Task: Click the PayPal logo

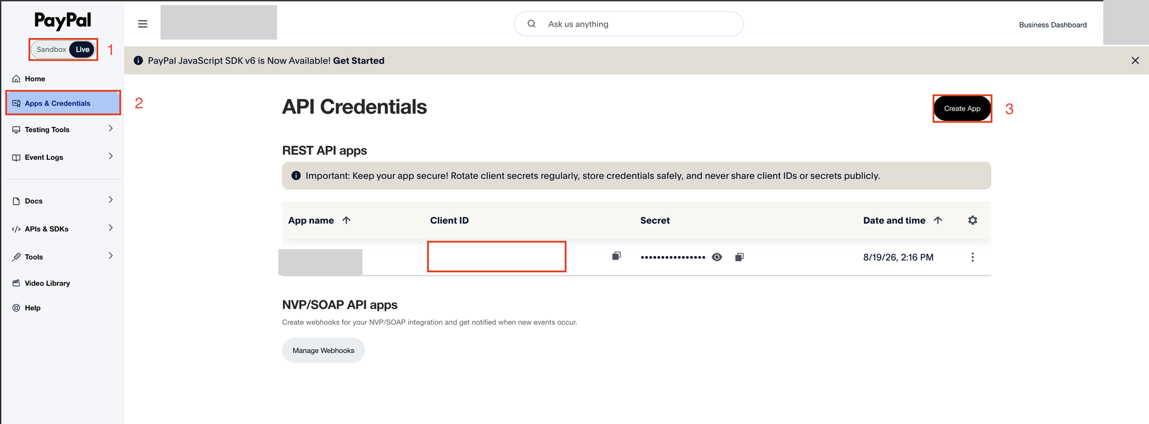Action: pyautogui.click(x=63, y=20)
